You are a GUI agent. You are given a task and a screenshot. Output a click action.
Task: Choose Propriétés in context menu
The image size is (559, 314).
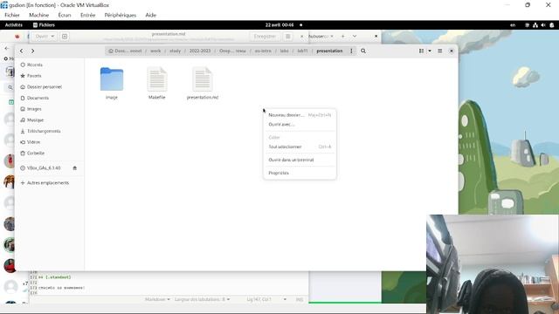(x=300, y=173)
